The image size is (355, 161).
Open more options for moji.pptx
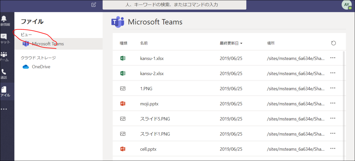point(333,103)
